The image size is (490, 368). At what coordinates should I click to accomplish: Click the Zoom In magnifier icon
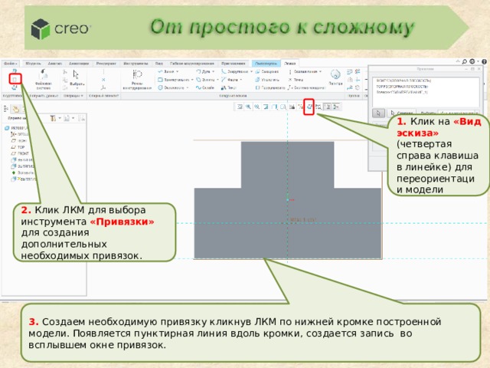pos(248,107)
